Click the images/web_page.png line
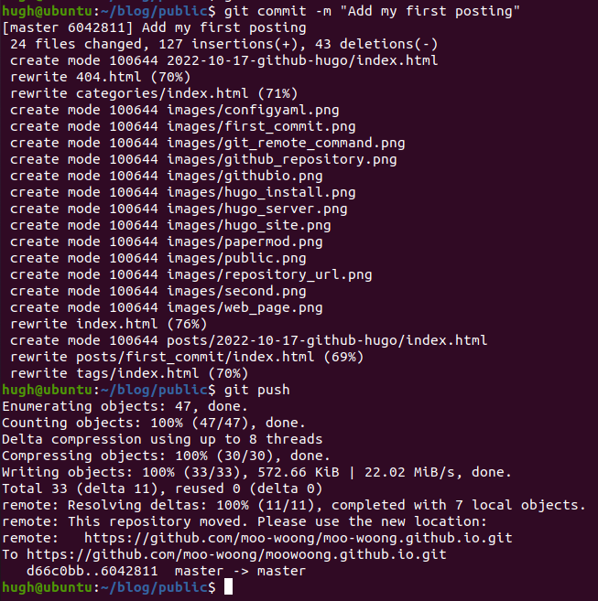Image resolution: width=598 pixels, height=601 pixels. 166,307
